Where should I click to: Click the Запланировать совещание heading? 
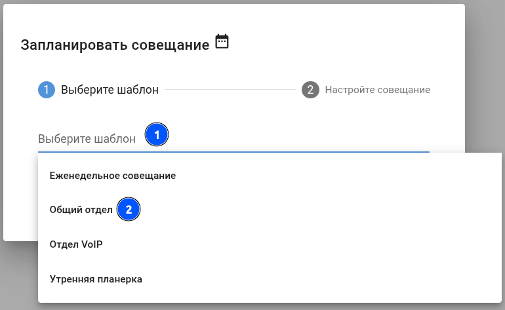point(115,45)
